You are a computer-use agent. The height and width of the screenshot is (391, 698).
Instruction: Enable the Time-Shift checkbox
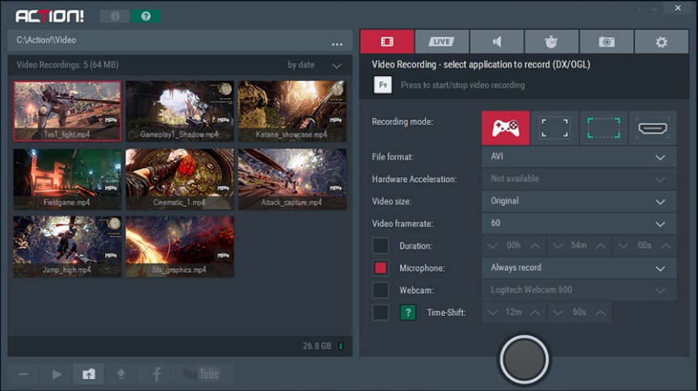tap(381, 313)
